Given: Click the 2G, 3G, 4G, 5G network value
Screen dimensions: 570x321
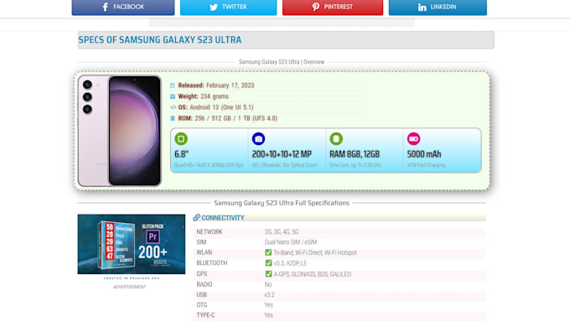Looking at the screenshot, I should (x=282, y=232).
